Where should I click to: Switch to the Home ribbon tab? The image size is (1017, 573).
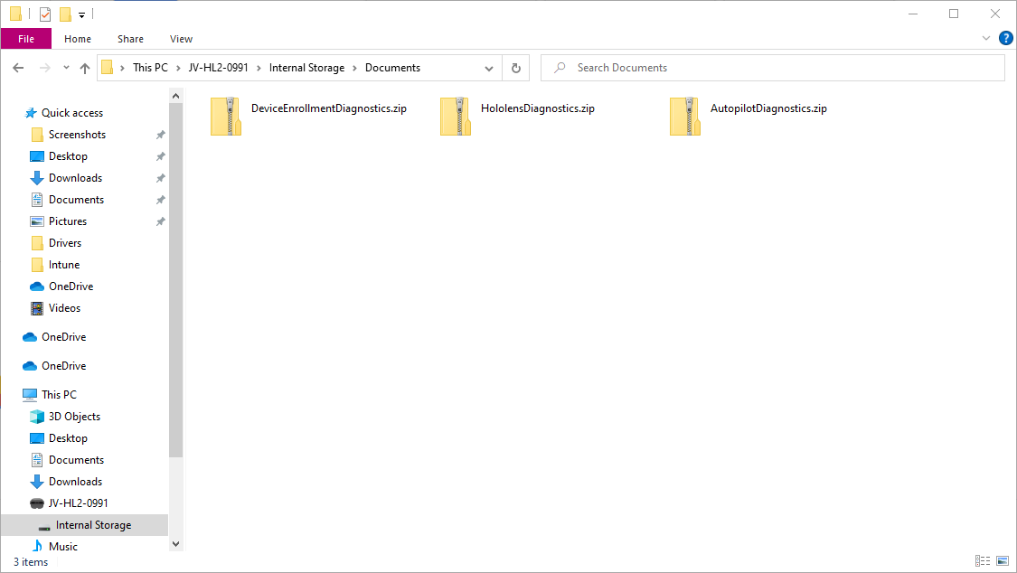[78, 39]
